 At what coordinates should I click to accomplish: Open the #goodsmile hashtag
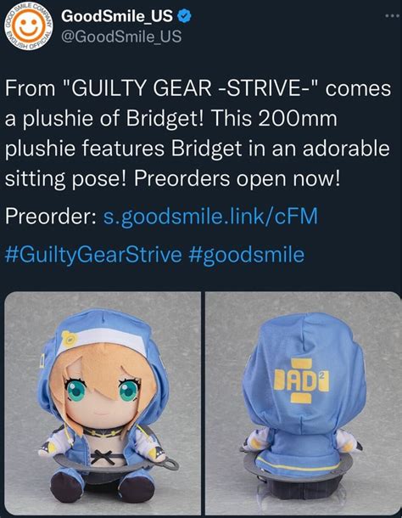[246, 255]
